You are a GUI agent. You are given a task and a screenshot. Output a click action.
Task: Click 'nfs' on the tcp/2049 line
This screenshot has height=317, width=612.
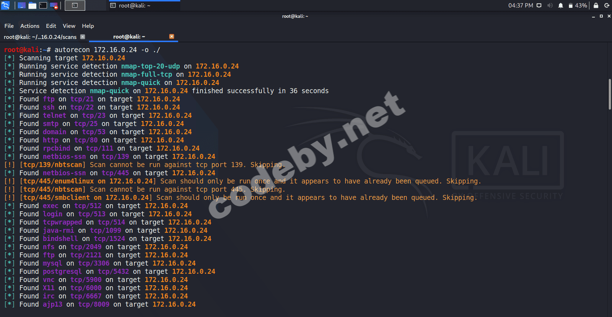49,247
